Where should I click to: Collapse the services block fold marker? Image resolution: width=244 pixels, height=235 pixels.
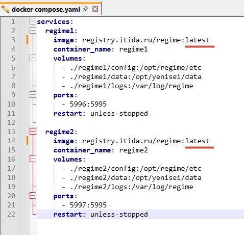coord(33,21)
